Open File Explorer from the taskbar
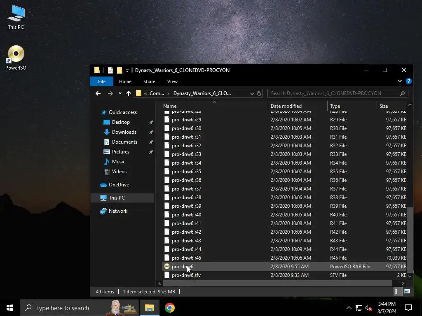The image size is (422, 316). (x=149, y=308)
